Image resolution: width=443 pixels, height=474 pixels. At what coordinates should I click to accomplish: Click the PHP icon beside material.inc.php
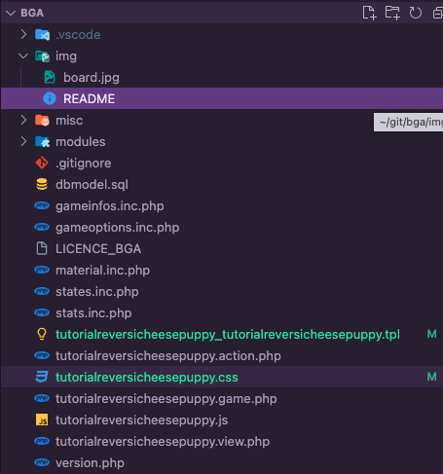pos(42,270)
